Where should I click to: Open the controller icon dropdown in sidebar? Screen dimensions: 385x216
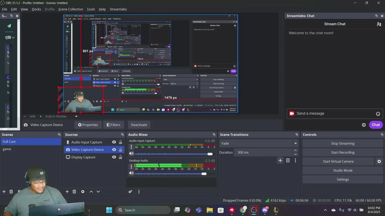click(x=10, y=37)
